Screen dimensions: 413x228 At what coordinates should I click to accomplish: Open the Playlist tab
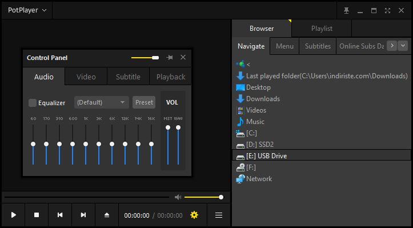coord(322,29)
